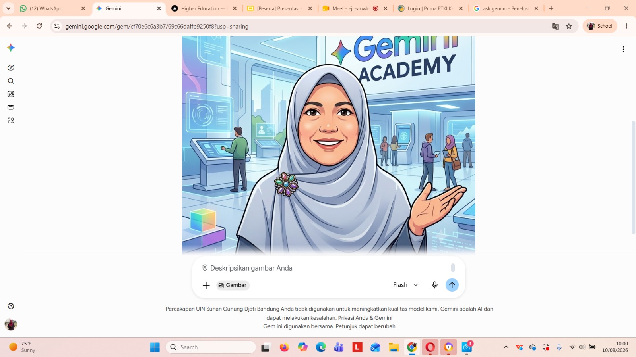Close the Gemini tab

point(159,8)
